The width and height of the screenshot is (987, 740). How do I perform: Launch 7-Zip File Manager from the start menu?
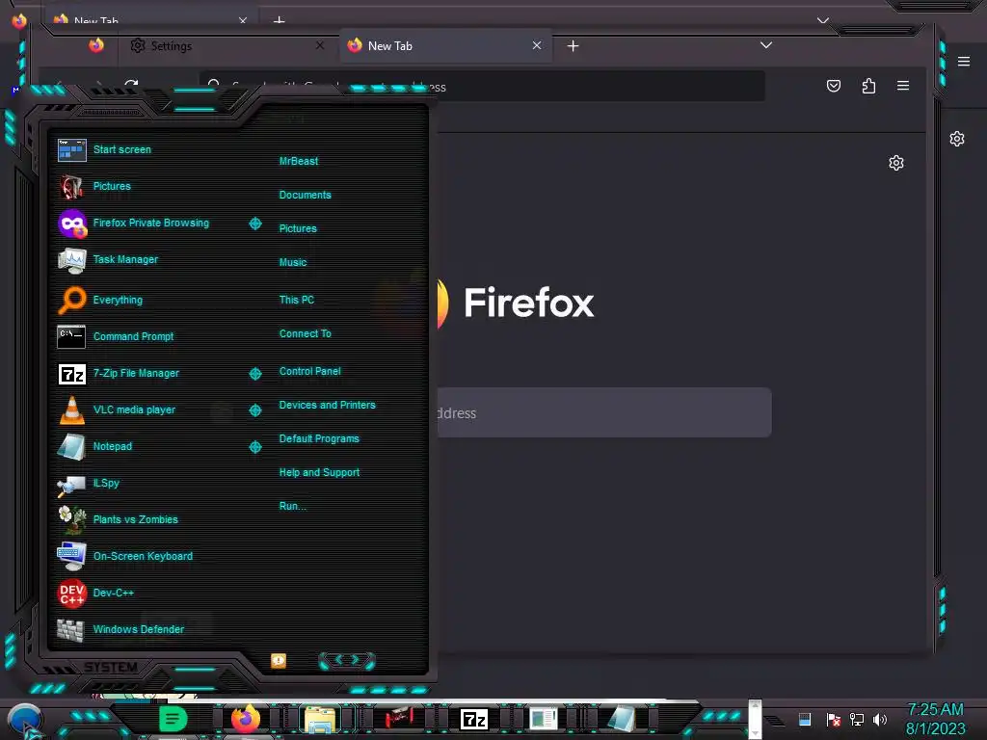click(119, 373)
